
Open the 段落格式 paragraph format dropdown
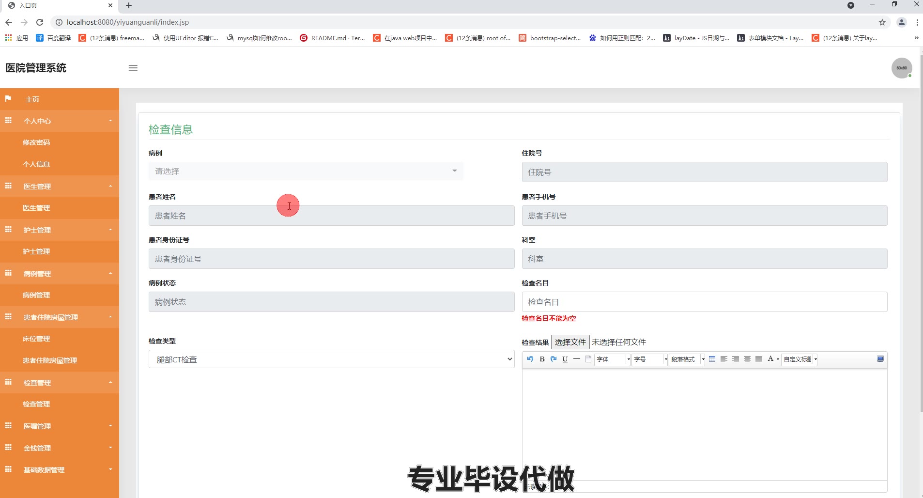click(x=687, y=359)
